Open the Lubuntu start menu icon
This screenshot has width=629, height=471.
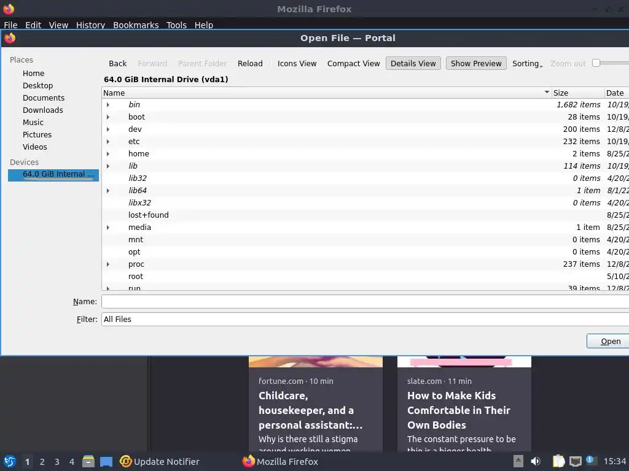pyautogui.click(x=10, y=461)
